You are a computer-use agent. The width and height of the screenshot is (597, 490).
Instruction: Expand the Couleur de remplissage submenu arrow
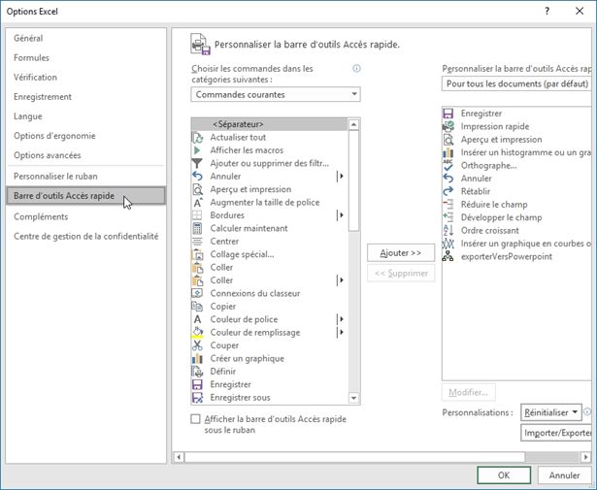coord(341,332)
